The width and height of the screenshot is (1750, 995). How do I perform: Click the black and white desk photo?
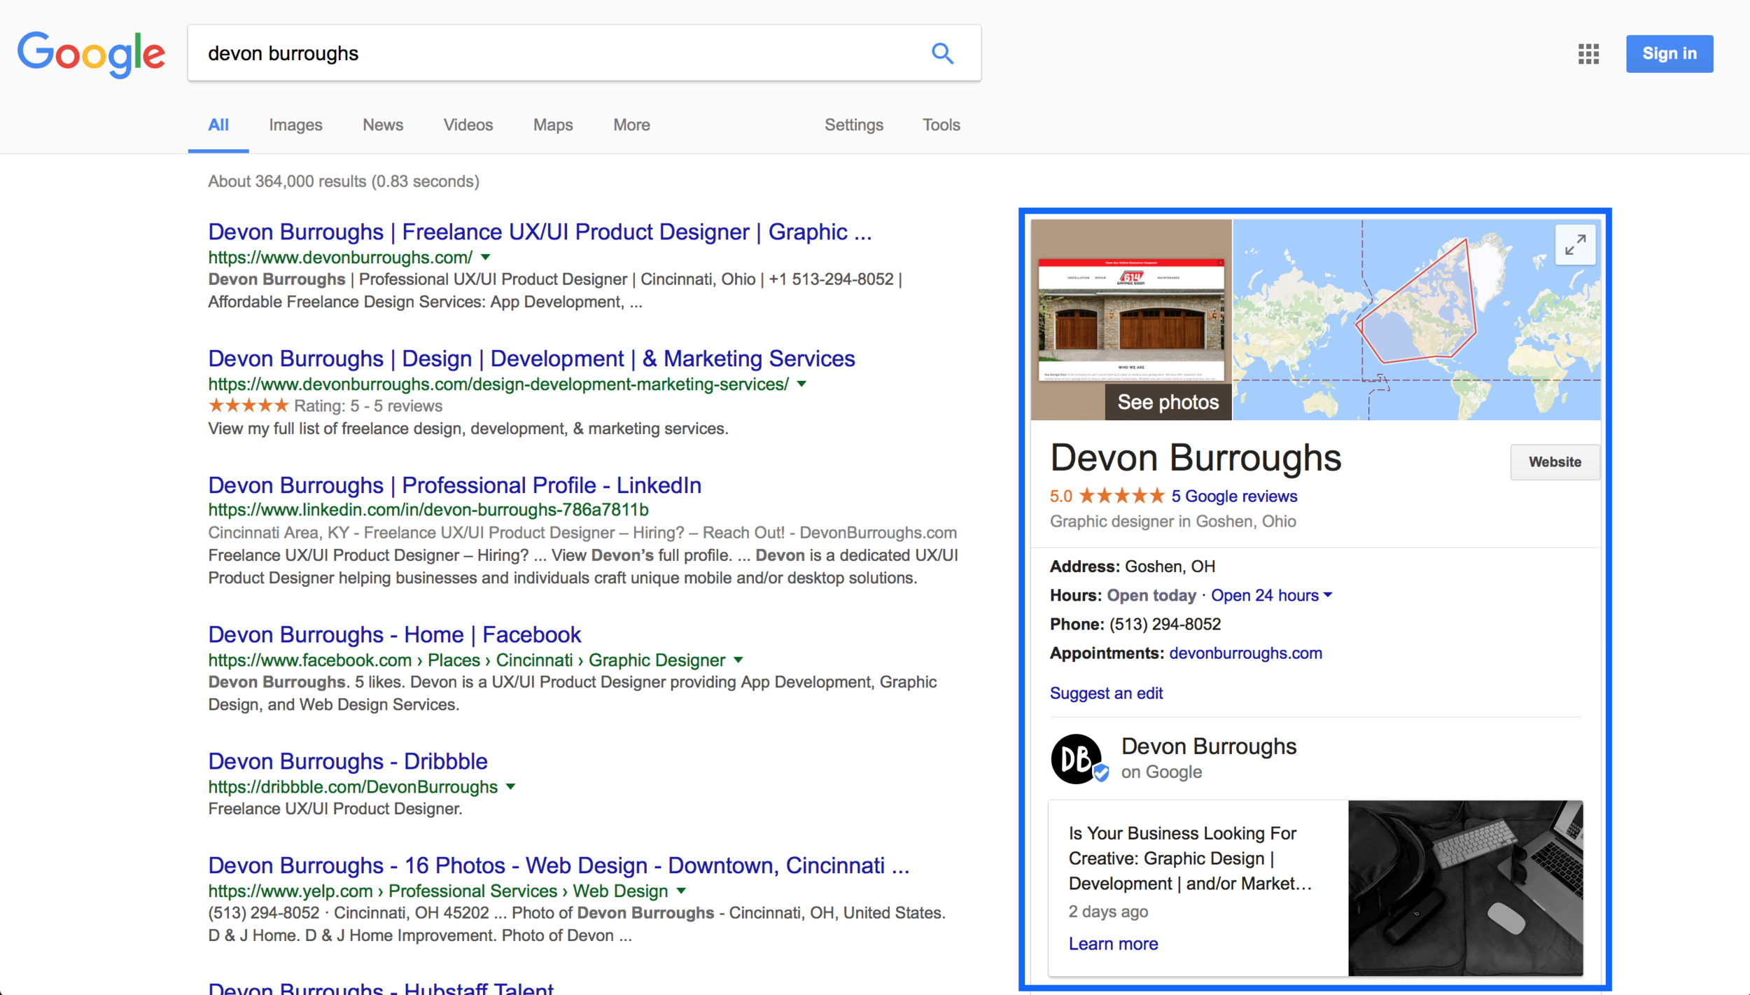pyautogui.click(x=1465, y=888)
